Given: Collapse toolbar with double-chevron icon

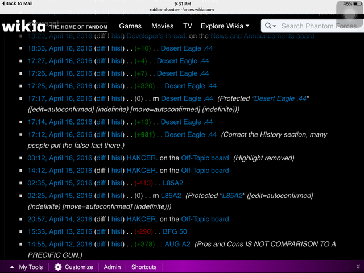Looking at the screenshot, I should [x=358, y=267].
